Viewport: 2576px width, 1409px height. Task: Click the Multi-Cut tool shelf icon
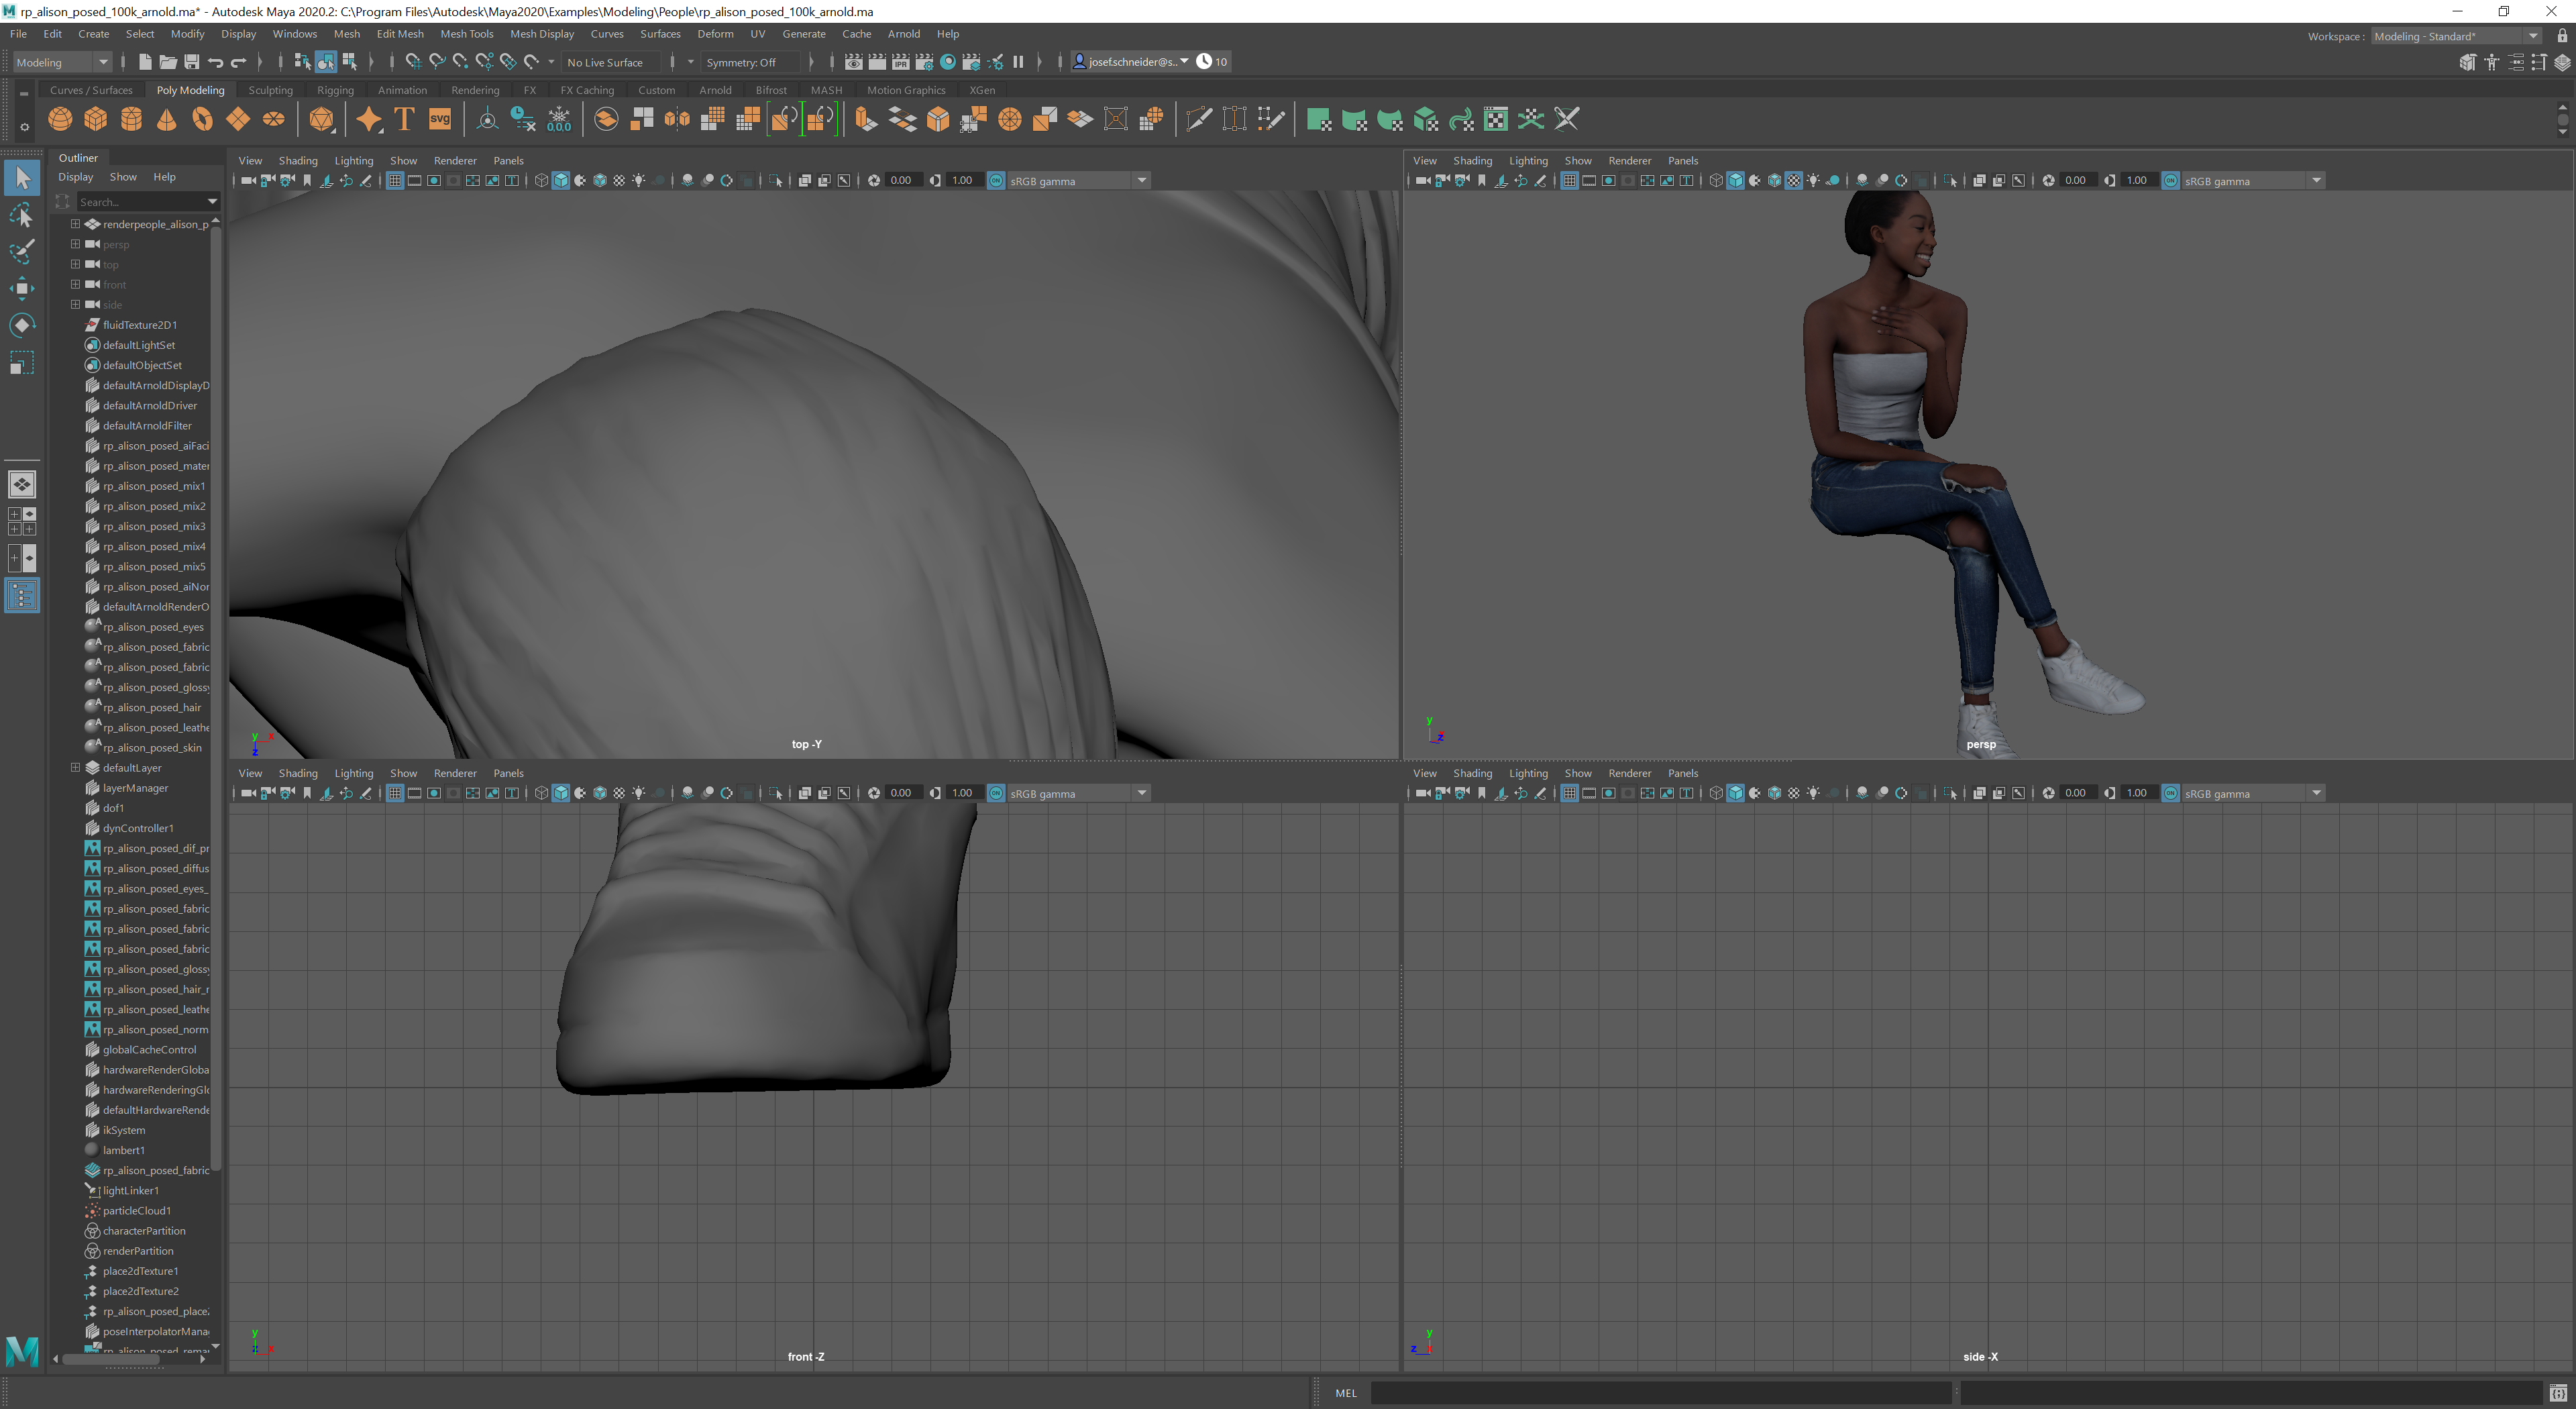(x=1198, y=120)
